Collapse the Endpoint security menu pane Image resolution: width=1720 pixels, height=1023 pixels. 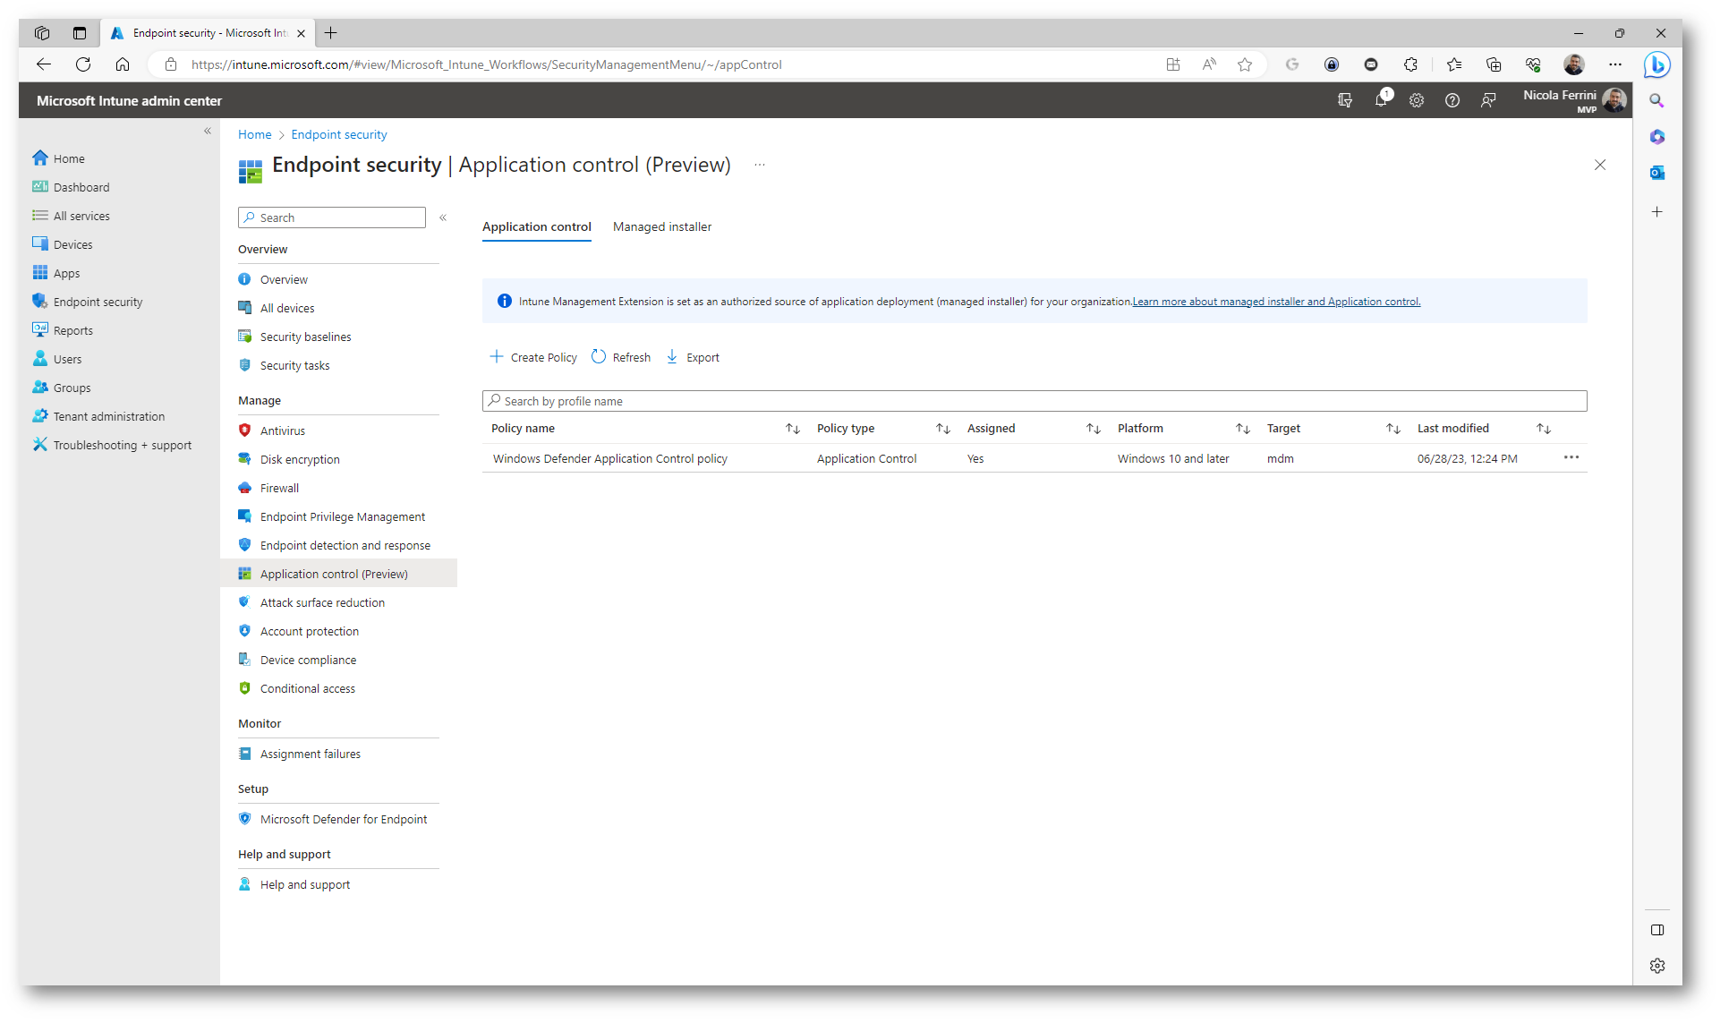[443, 217]
